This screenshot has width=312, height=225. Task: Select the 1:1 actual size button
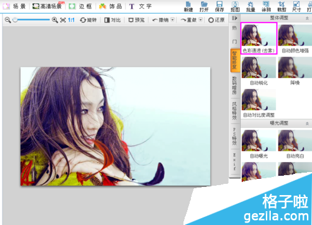click(71, 20)
